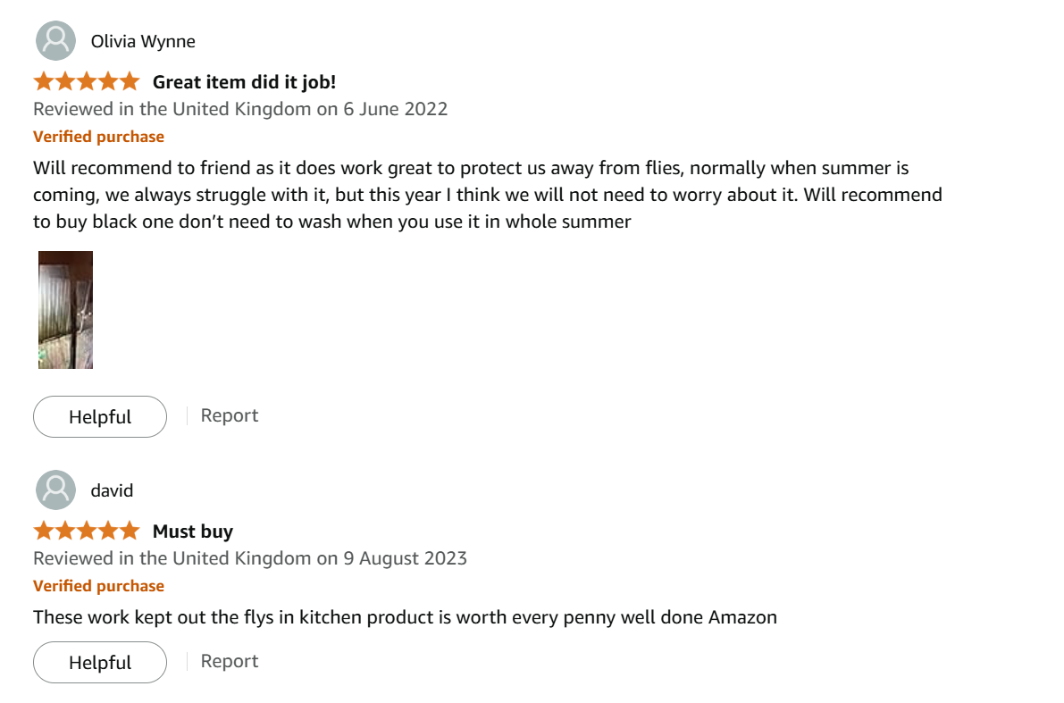This screenshot has height=703, width=1064.
Task: Click Olivia Wynne's profile avatar icon
Action: (55, 41)
